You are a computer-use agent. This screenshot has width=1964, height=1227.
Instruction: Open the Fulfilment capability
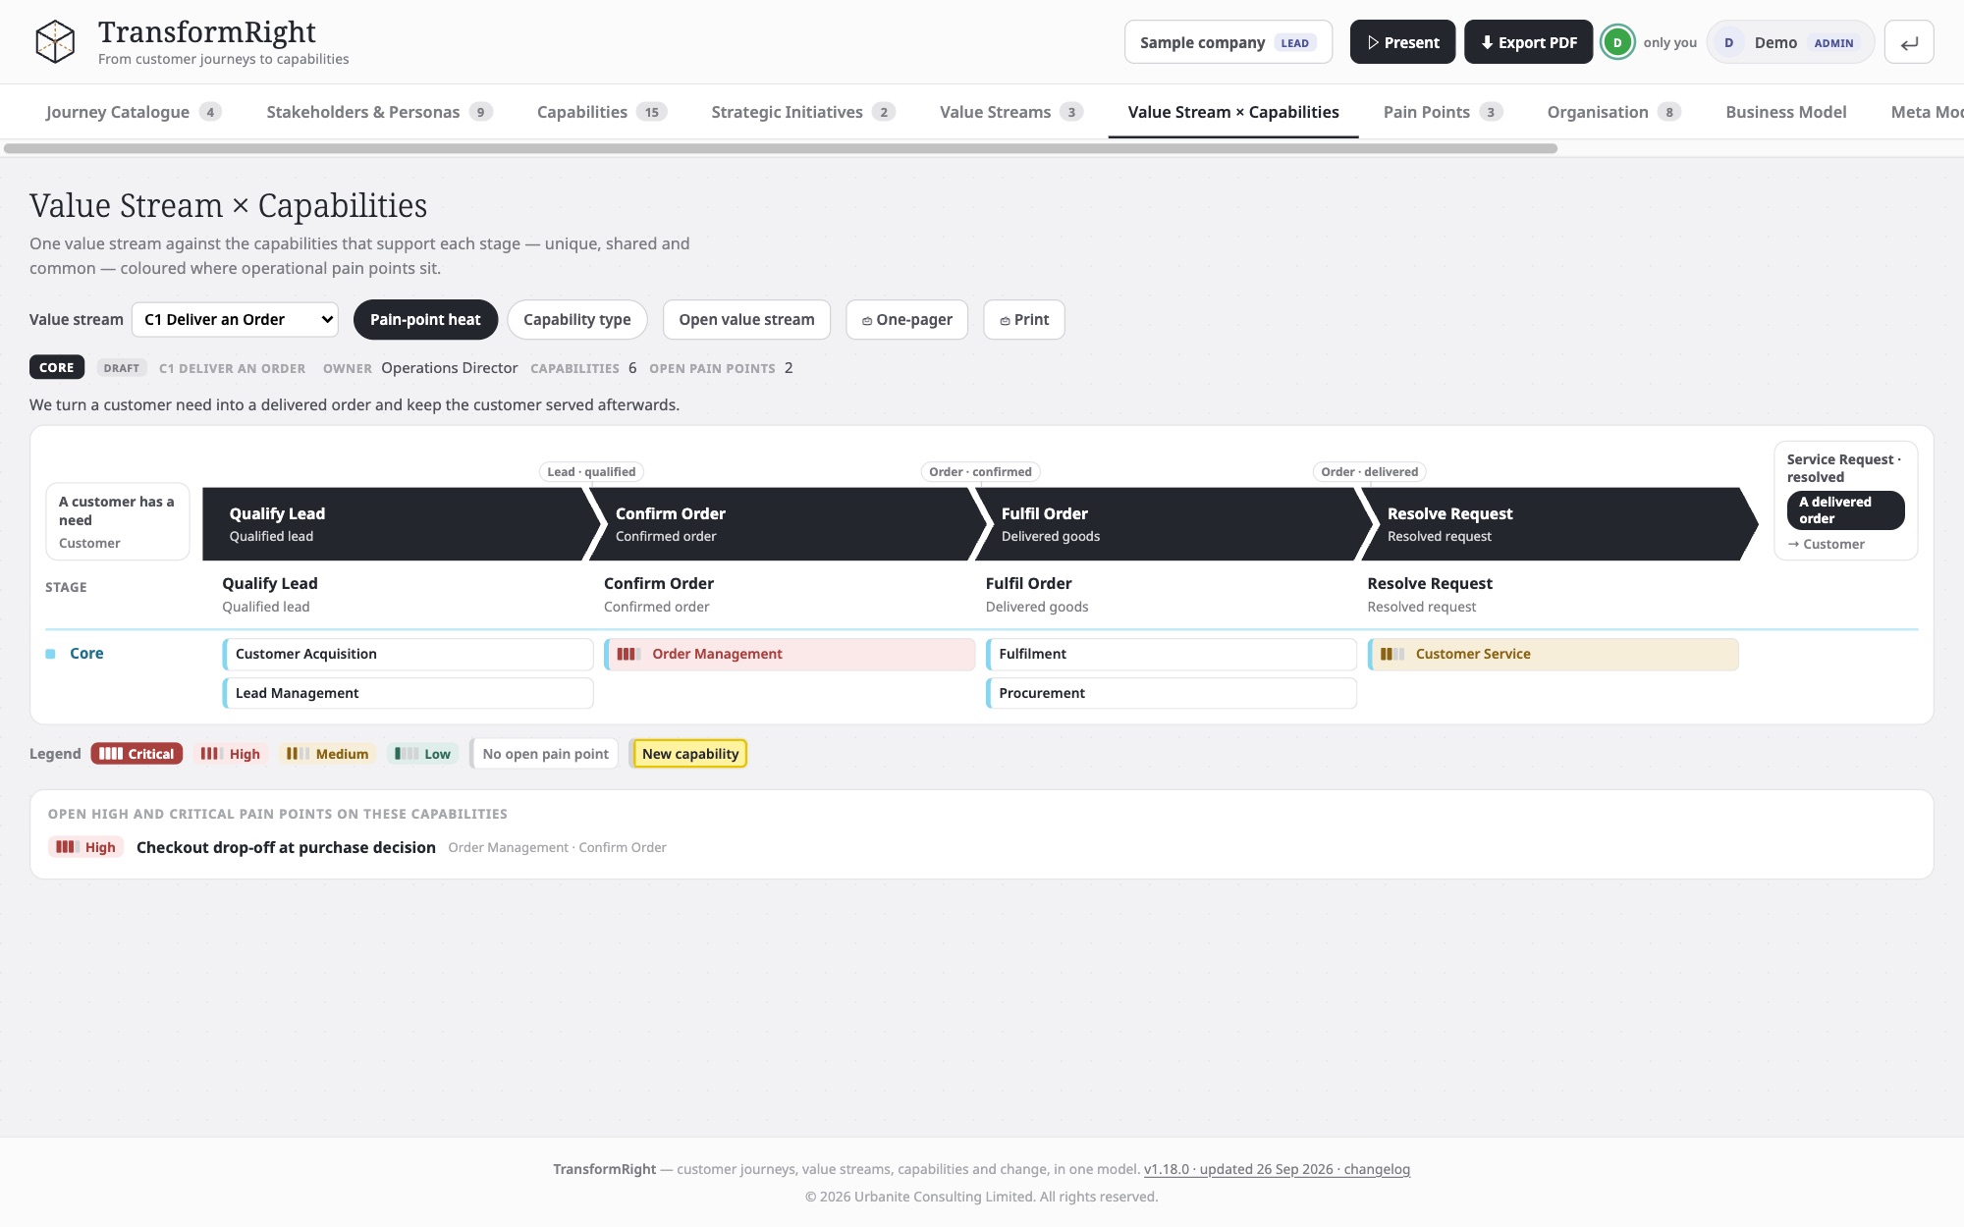click(1172, 654)
